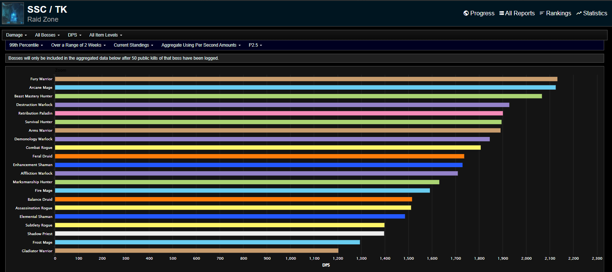Click the Beast Mastery Hunter axis label
The height and width of the screenshot is (272, 612).
pyautogui.click(x=33, y=96)
